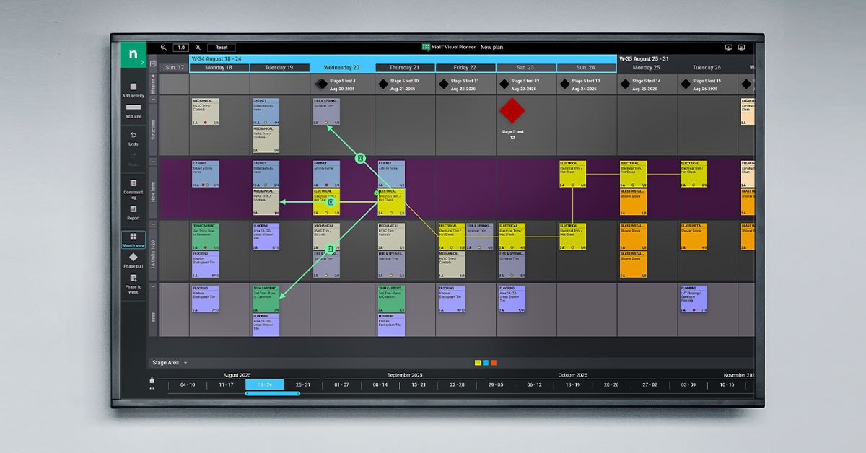Click the New plan title

[491, 47]
